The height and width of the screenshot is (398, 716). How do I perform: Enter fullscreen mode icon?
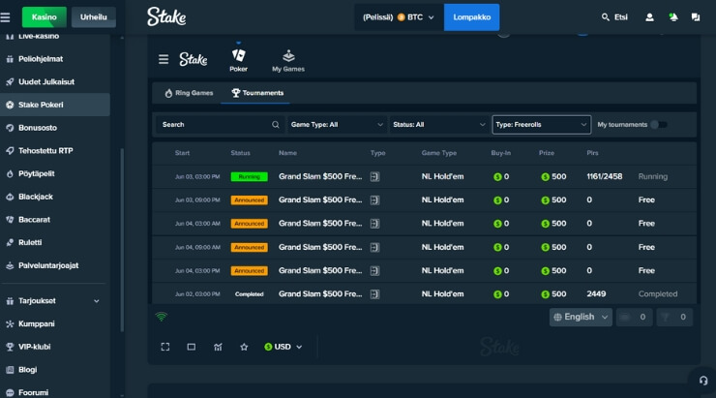pyautogui.click(x=165, y=347)
